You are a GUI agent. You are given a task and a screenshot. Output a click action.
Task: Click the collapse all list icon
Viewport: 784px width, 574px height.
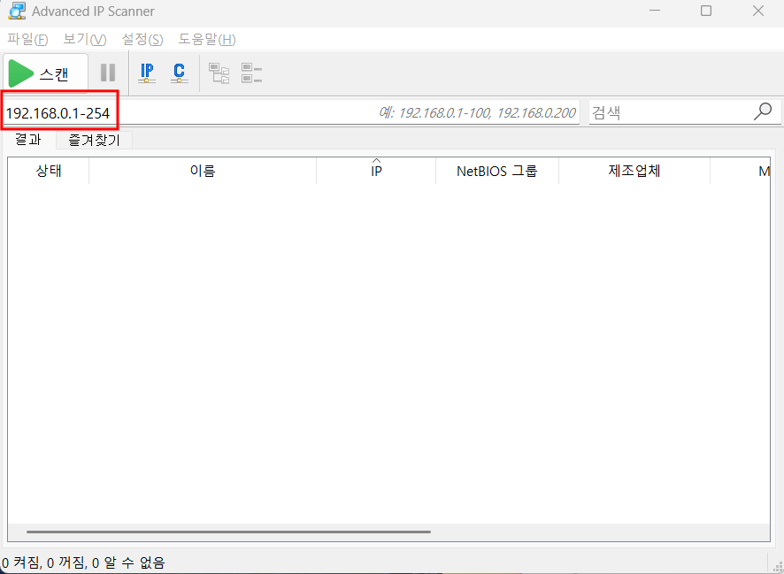click(x=251, y=73)
